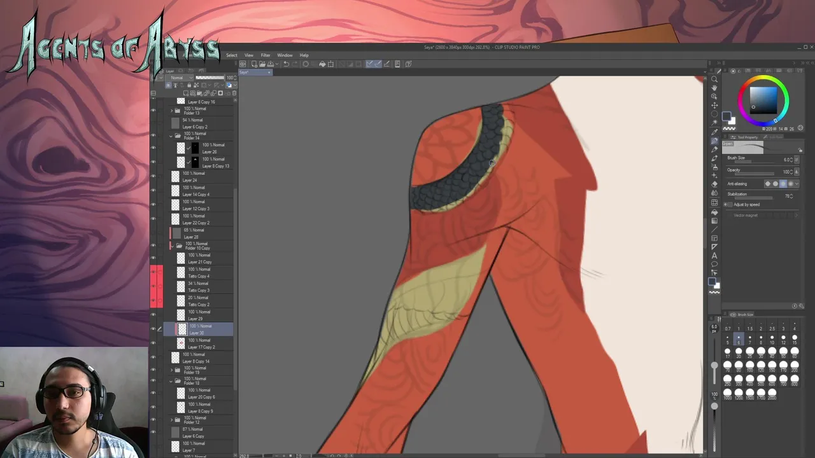Select the Pen tool in toolbar

pos(714,141)
